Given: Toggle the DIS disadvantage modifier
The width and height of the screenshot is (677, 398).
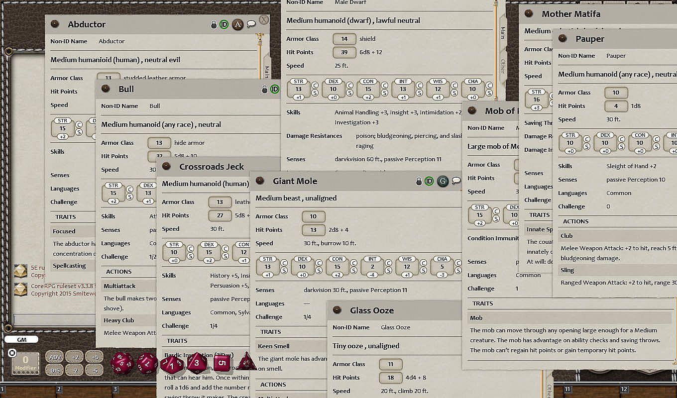Looking at the screenshot, I should [55, 370].
